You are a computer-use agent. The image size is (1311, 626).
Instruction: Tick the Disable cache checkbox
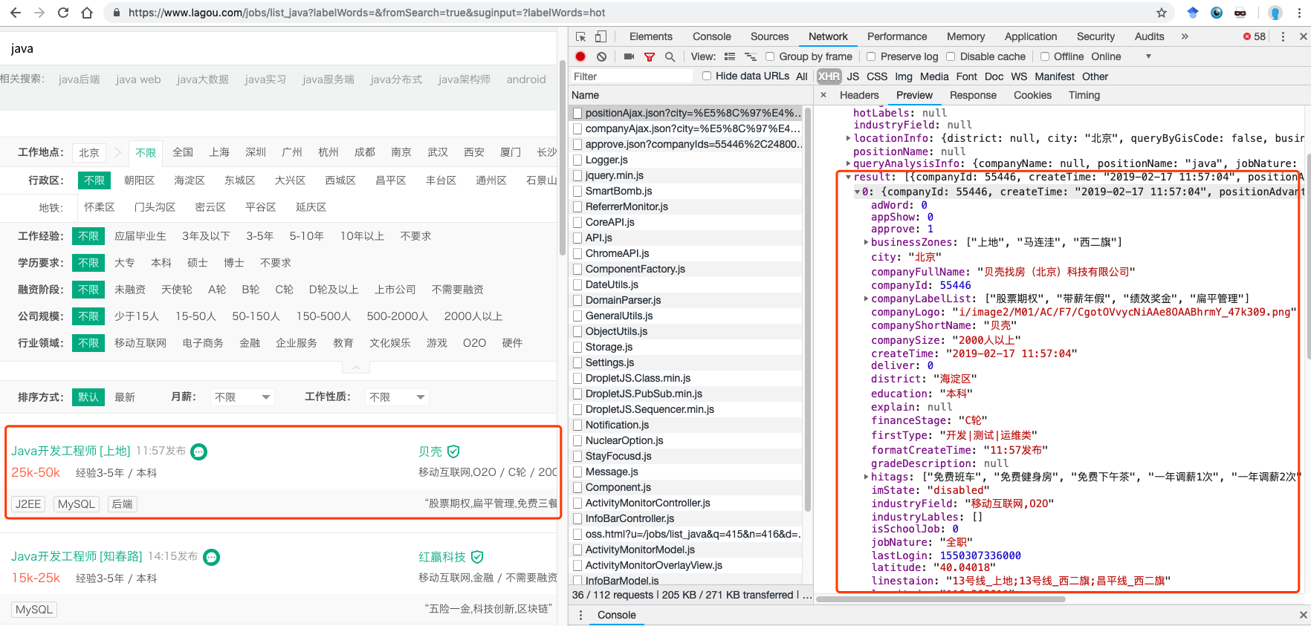(951, 56)
